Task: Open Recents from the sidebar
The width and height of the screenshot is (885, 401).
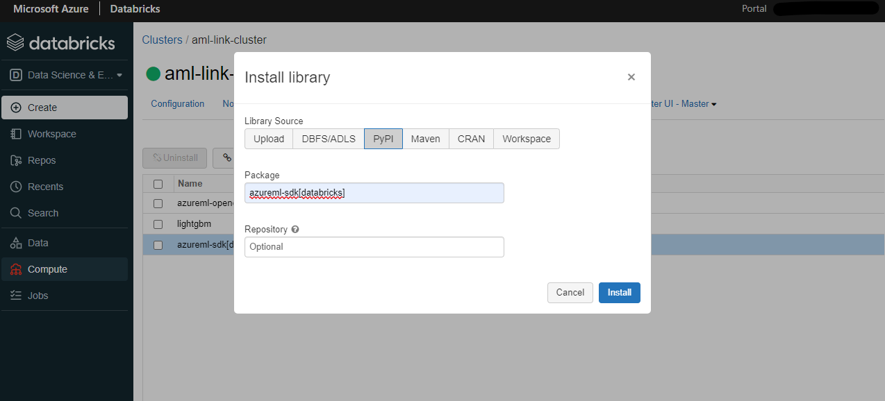Action: (65, 187)
